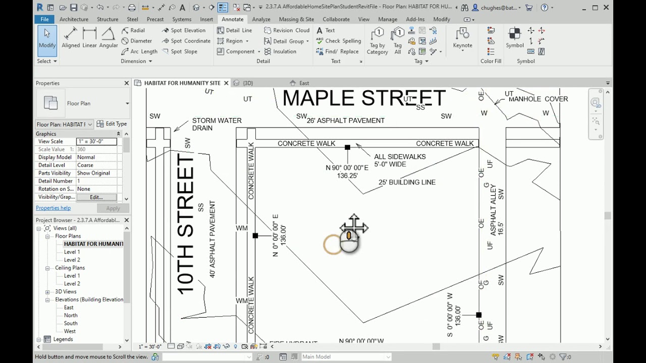The image size is (646, 363).
Task: Use the Spot Slope tool
Action: click(179, 51)
